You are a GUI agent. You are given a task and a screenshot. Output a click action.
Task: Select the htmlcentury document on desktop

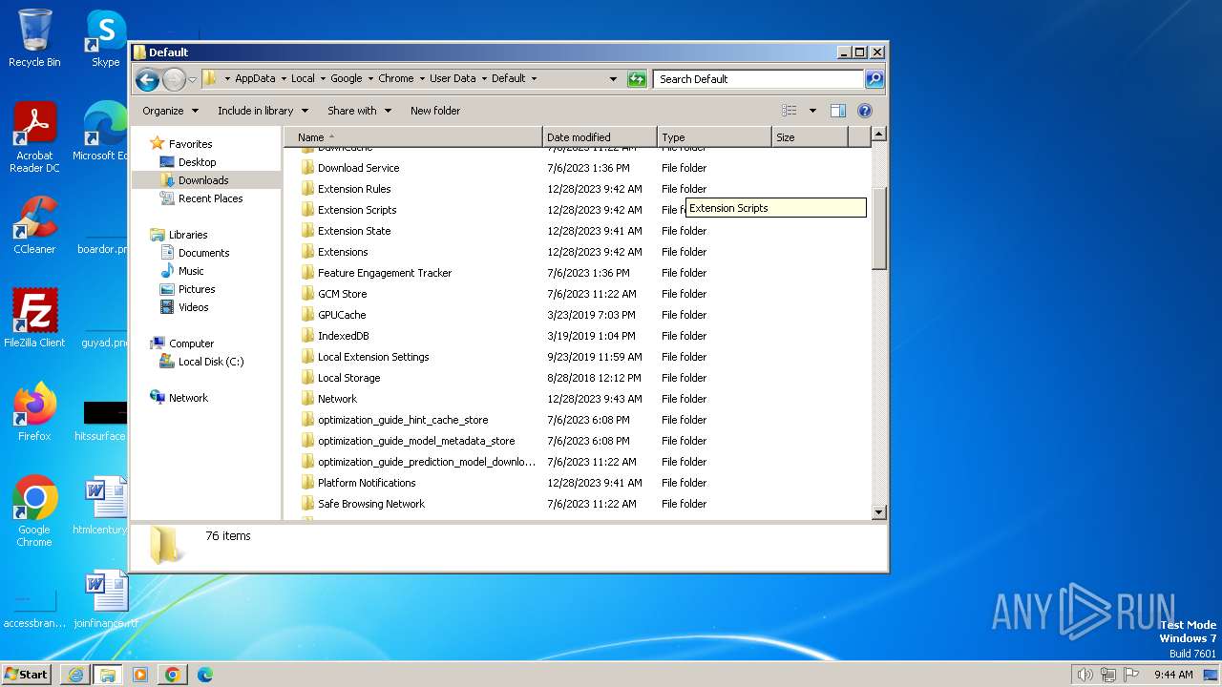click(x=104, y=505)
